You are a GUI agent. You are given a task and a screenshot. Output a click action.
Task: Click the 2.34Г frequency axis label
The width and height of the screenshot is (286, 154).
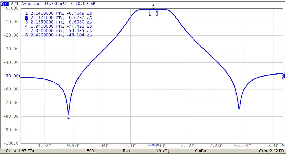(245, 146)
